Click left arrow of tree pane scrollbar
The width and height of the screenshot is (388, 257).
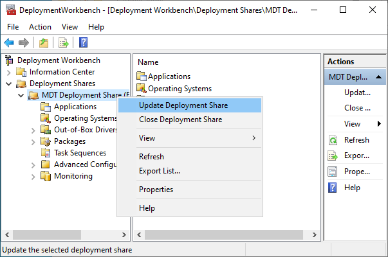[x=7, y=235]
